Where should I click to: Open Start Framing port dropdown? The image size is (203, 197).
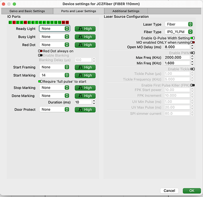pos(55,67)
